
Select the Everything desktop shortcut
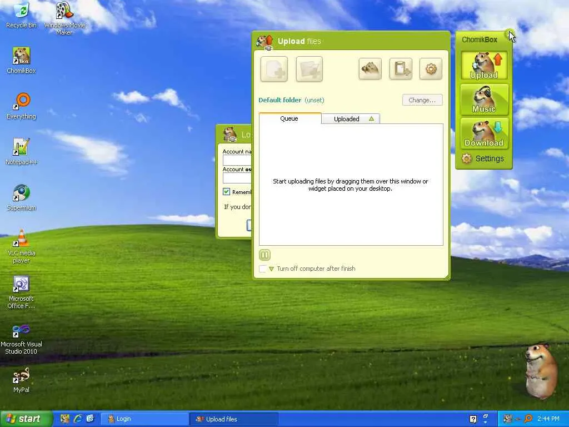pos(22,106)
